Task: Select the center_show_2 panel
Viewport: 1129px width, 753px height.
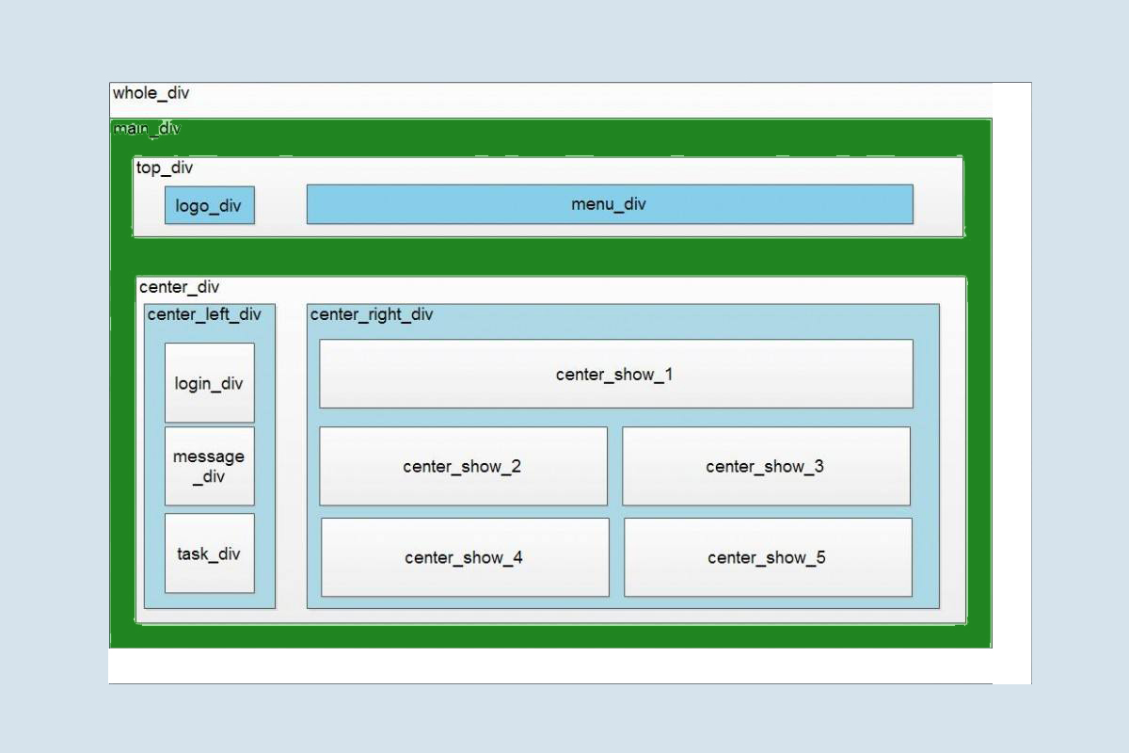Action: (x=463, y=466)
